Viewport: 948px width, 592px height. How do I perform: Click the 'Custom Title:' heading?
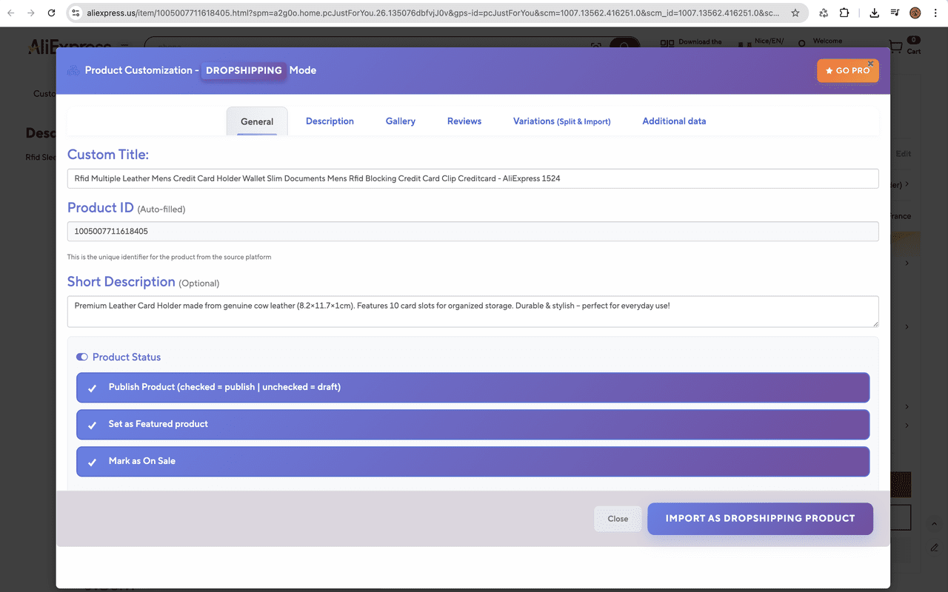click(x=108, y=155)
